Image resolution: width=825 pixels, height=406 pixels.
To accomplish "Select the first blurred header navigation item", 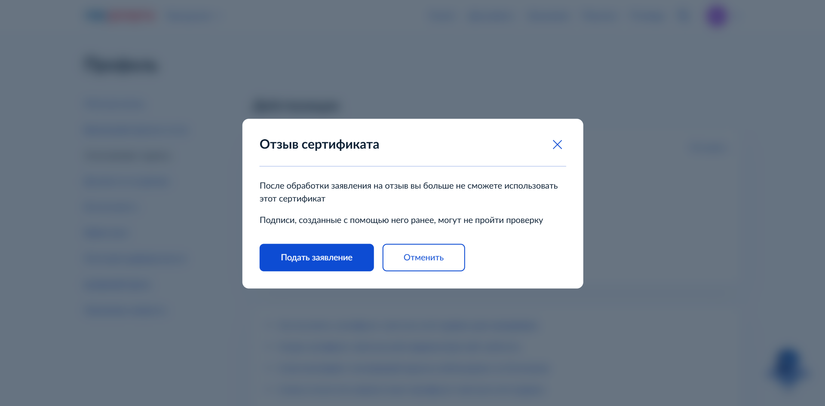I will 441,16.
